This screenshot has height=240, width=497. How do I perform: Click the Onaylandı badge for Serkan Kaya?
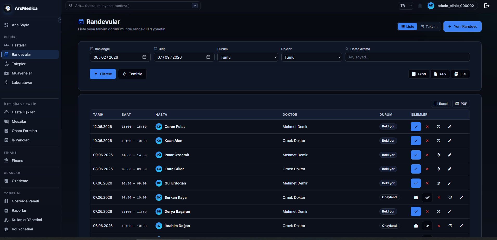pos(390,197)
